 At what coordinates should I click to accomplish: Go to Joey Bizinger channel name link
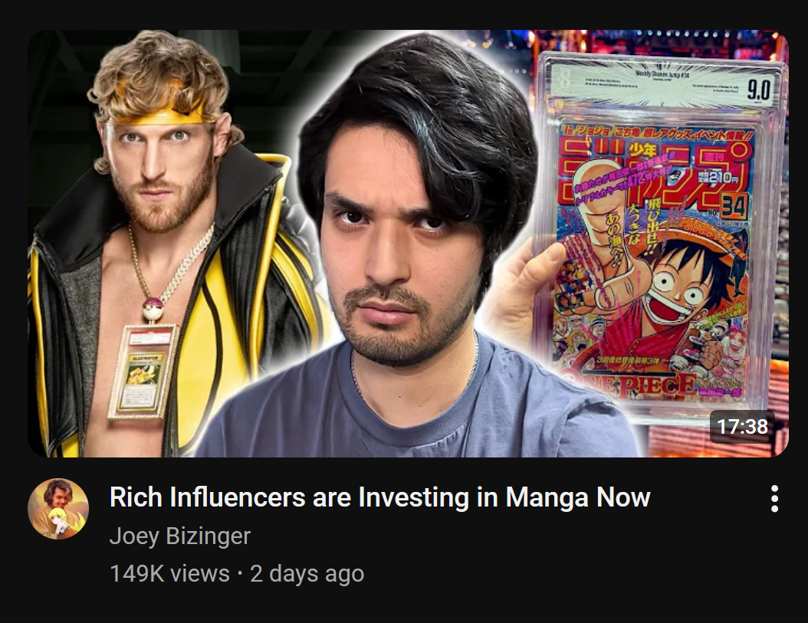[180, 536]
